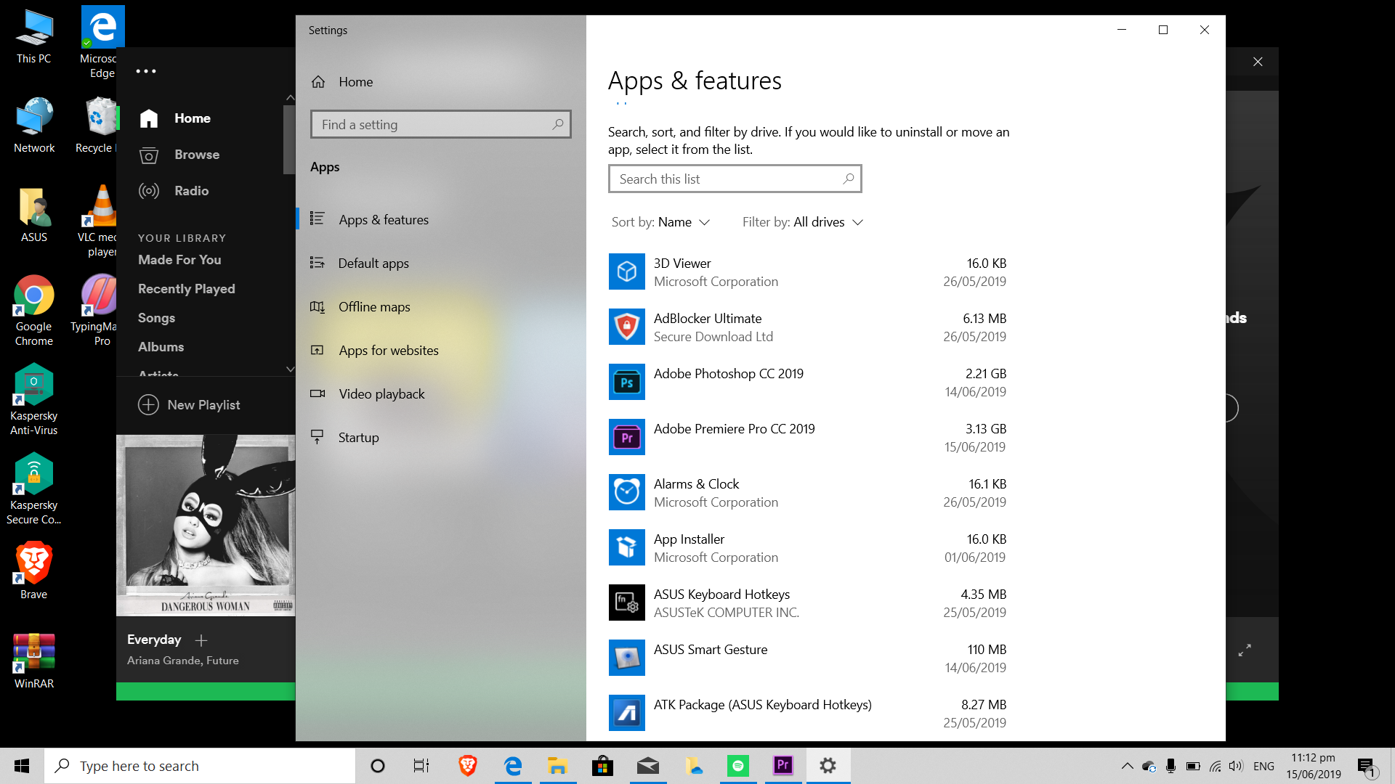
Task: Open Default apps settings
Action: coord(373,263)
